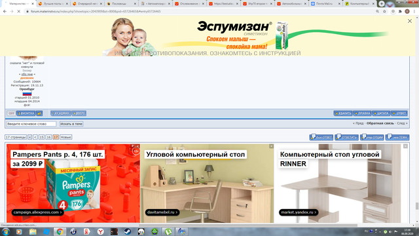
Task: Click the Искать в теме button
Action: (71, 124)
